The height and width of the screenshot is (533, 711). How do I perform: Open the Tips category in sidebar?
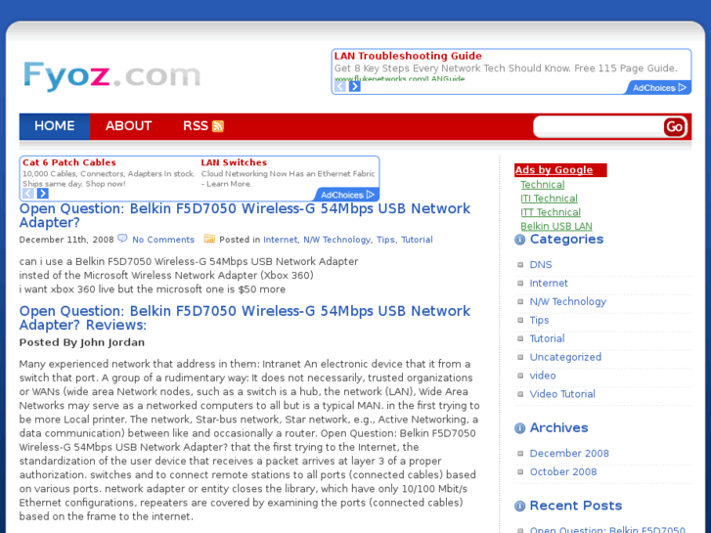539,320
